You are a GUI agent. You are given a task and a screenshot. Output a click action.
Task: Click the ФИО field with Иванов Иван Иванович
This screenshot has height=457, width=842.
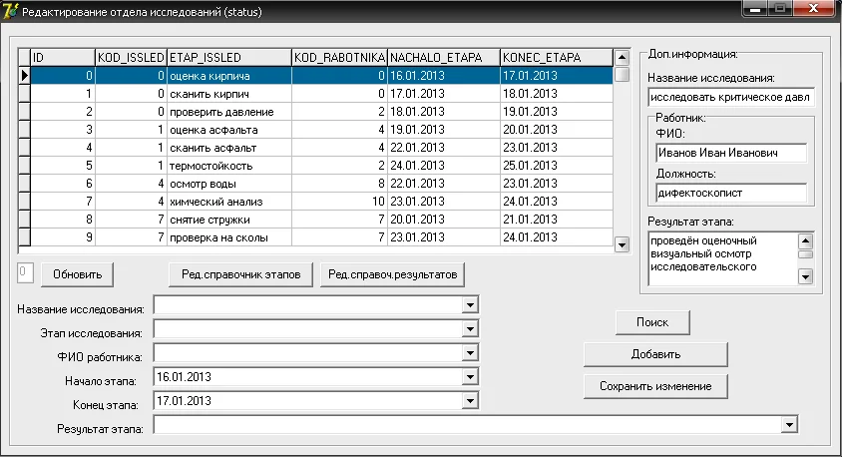click(x=731, y=153)
